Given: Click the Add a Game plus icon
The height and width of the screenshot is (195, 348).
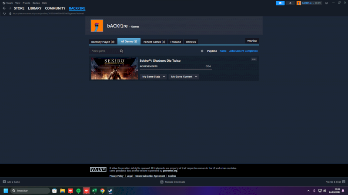Looking at the screenshot, I should pos(4,182).
